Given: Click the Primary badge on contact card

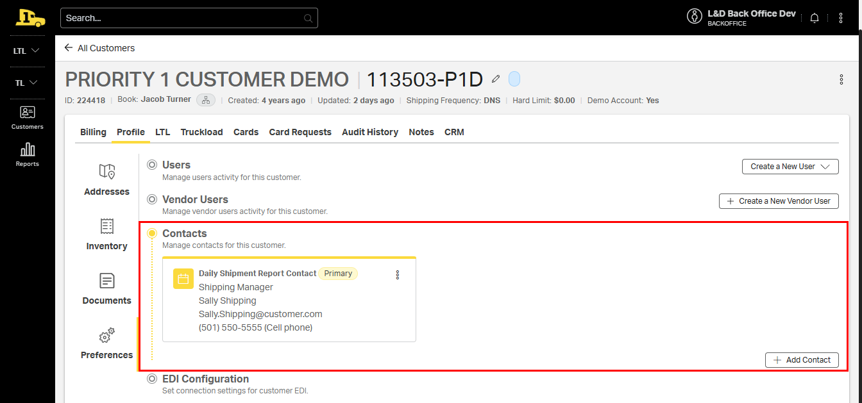Looking at the screenshot, I should coord(338,274).
